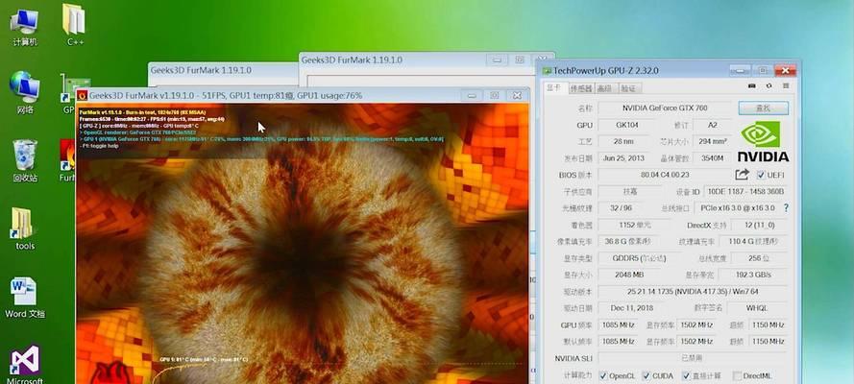This screenshot has width=854, height=384.
Task: Click the NVIDIA logo in GPU-Z
Action: click(763, 141)
